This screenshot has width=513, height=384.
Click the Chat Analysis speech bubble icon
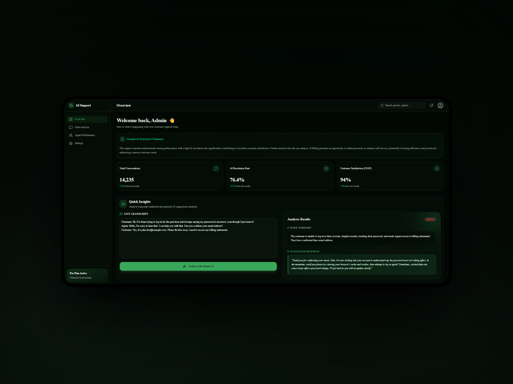71,127
